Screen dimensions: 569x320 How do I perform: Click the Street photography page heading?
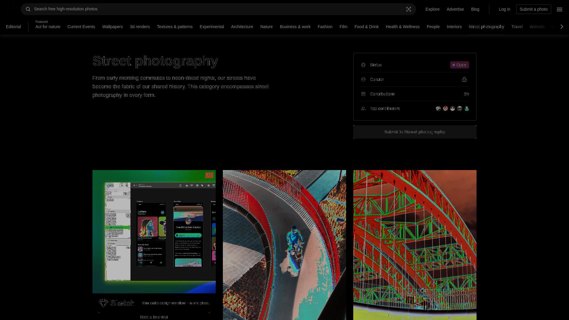point(155,61)
